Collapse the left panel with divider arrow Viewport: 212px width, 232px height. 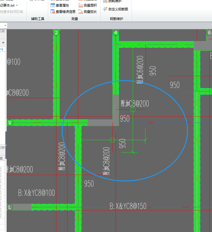[x=6, y=145]
